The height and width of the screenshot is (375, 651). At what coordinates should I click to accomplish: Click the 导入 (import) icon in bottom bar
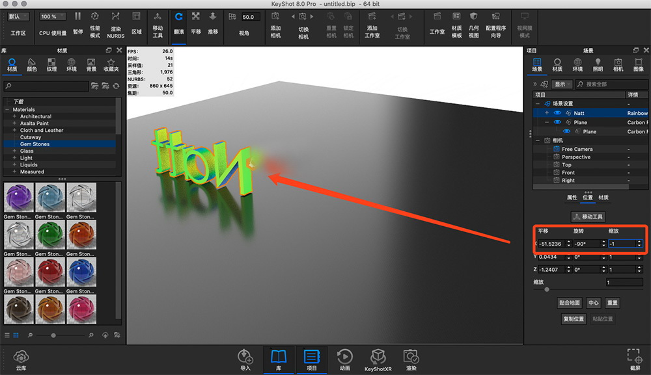245,356
